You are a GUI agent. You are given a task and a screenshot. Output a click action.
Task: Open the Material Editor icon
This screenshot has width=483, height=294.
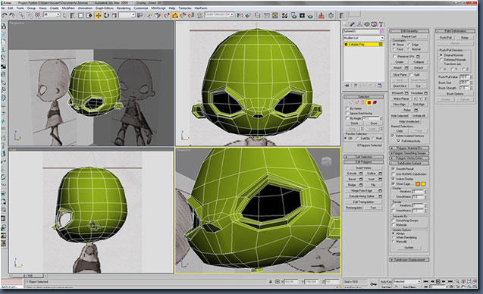pos(284,15)
